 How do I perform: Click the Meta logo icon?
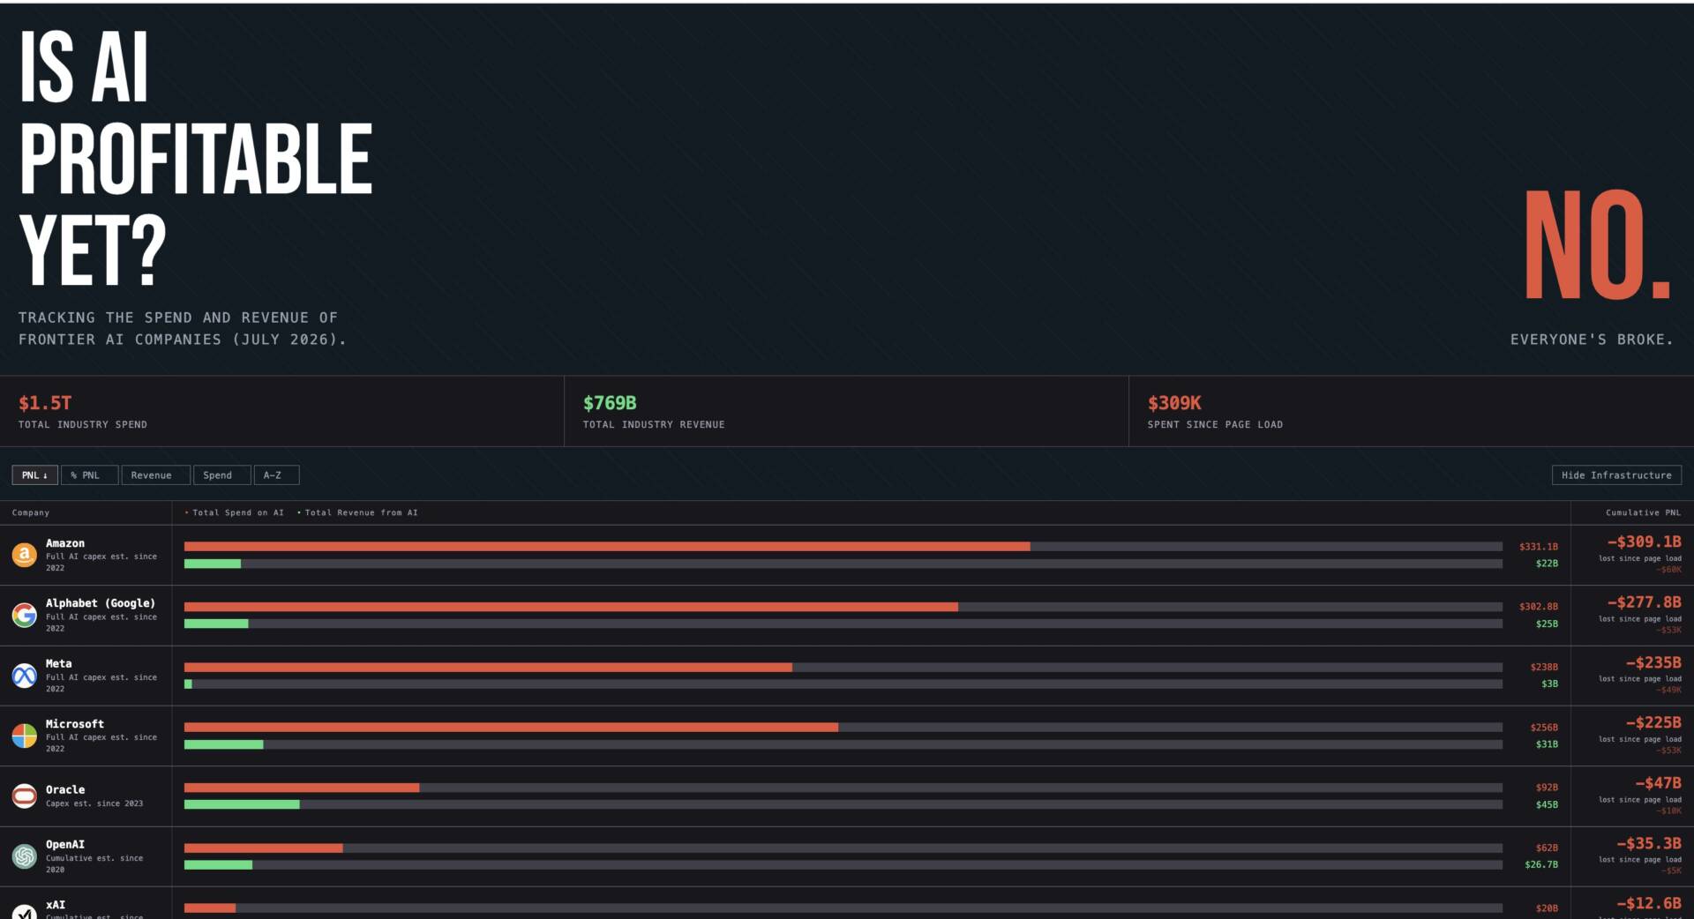click(x=24, y=676)
